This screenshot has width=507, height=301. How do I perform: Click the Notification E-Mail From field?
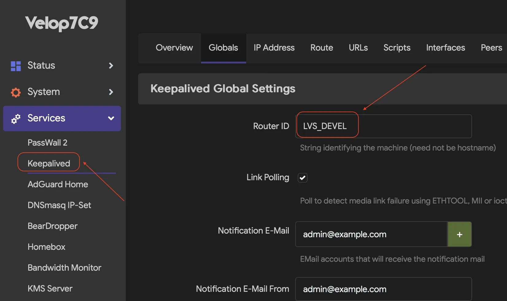pyautogui.click(x=384, y=289)
